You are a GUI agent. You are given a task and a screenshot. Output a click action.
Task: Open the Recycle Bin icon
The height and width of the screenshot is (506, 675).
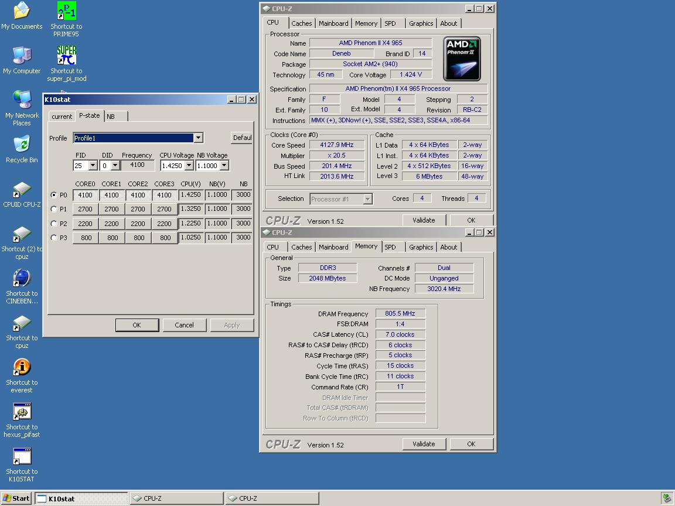pyautogui.click(x=22, y=145)
